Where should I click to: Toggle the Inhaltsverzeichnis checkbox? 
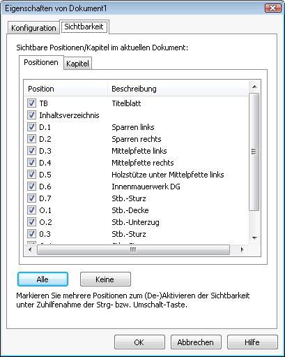click(x=31, y=115)
